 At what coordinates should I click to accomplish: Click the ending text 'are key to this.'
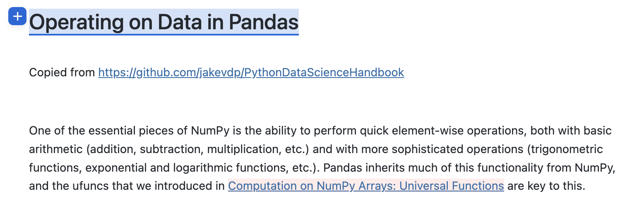(x=546, y=186)
